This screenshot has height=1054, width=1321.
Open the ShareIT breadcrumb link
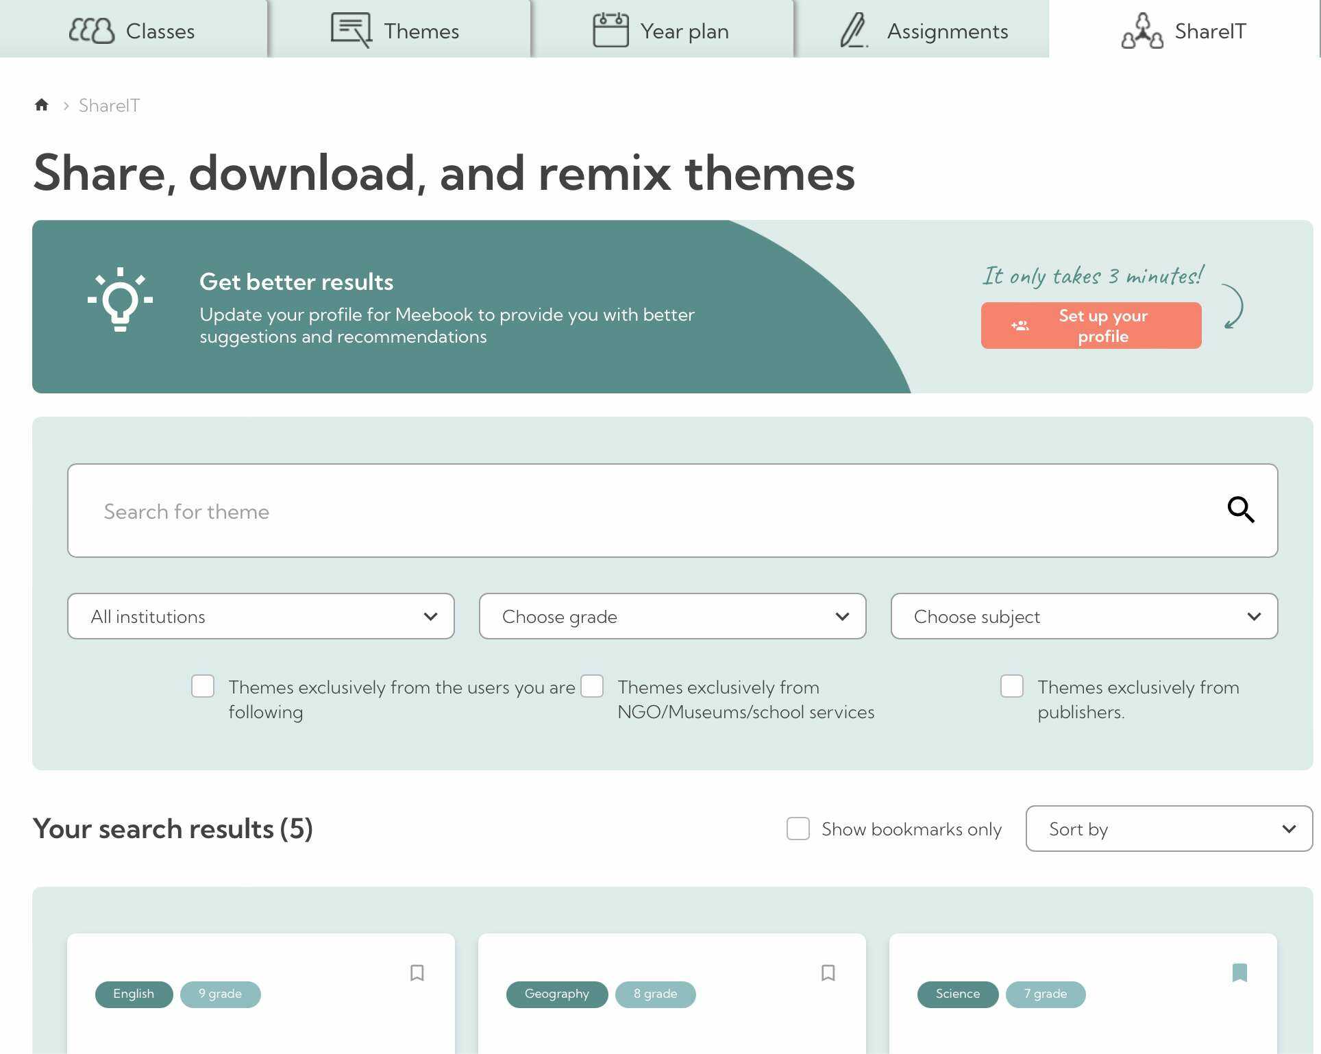point(109,105)
